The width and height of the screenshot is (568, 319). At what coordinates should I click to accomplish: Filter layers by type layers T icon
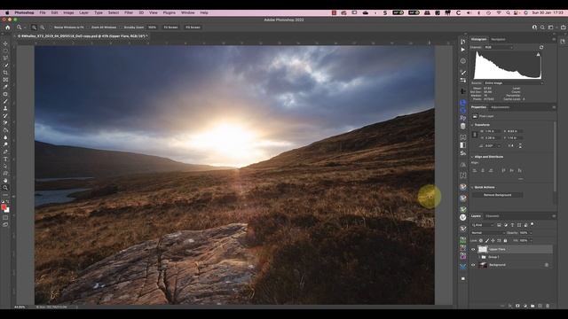(x=512, y=225)
